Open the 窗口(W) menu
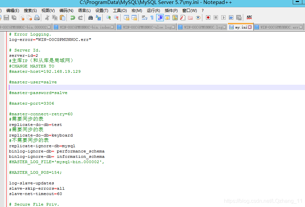 tap(189, 11)
